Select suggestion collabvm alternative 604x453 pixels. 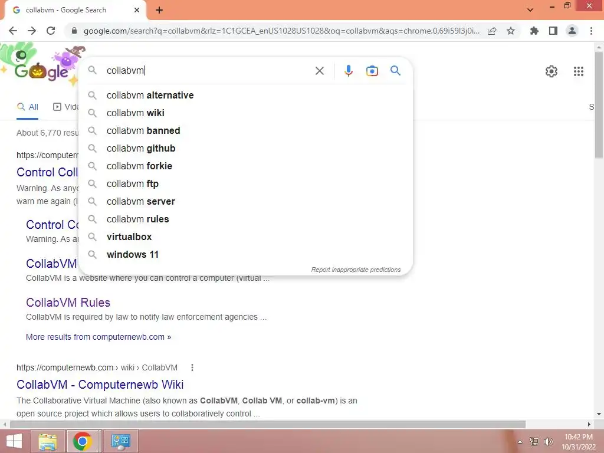pyautogui.click(x=246, y=95)
